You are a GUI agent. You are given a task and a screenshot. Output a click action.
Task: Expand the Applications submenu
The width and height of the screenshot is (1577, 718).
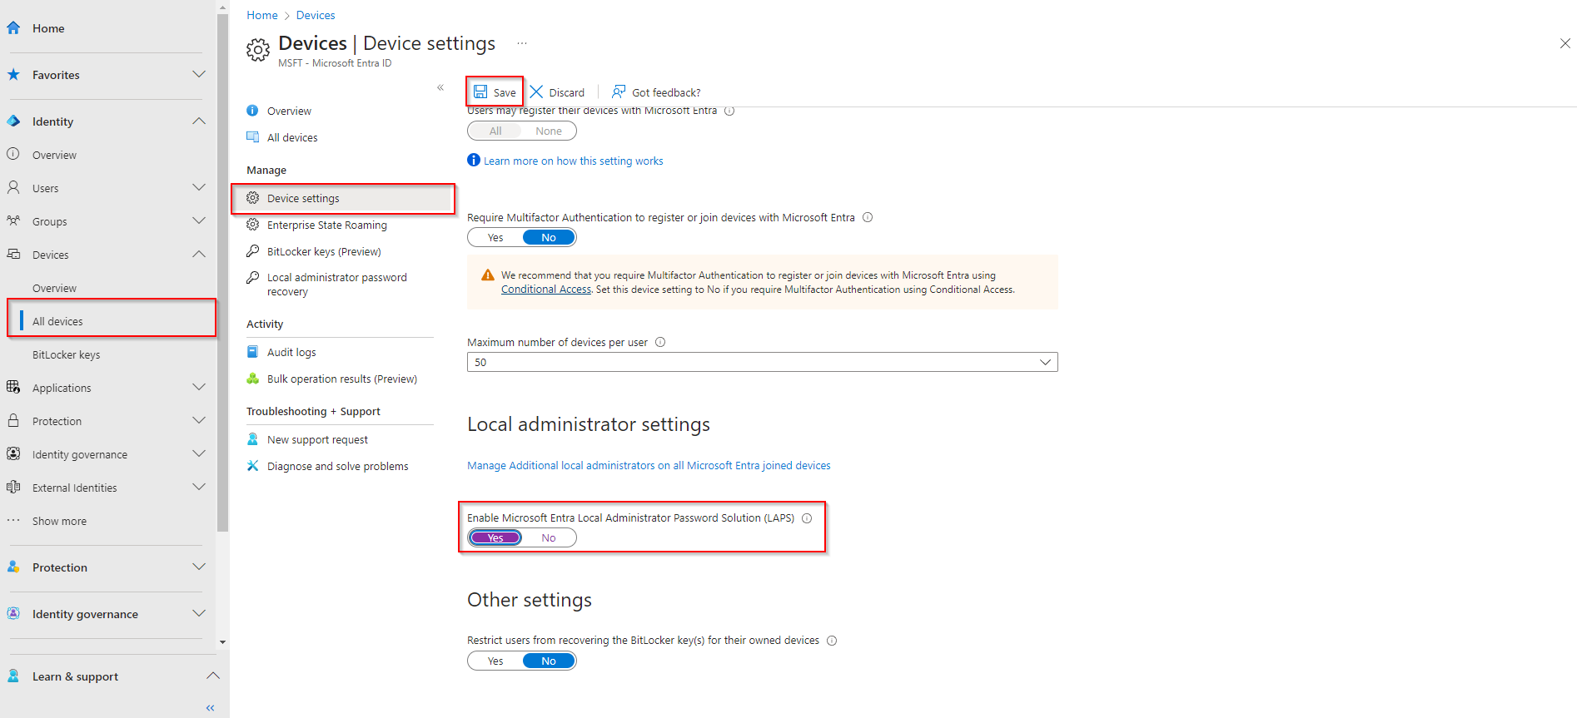click(x=199, y=387)
